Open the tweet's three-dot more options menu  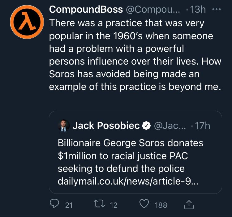[217, 10]
